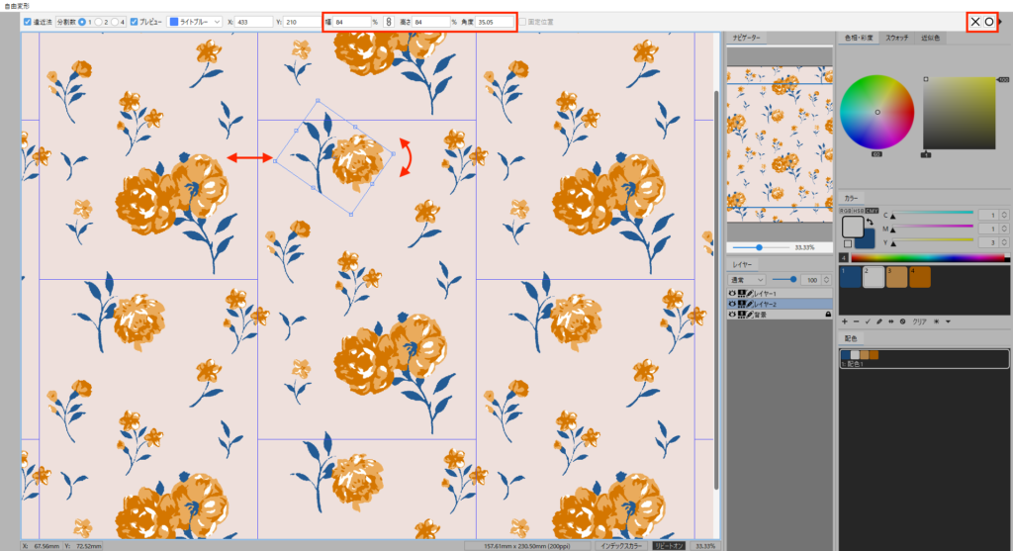
Task: Click the layer opacity 100 stepper
Action: click(826, 280)
